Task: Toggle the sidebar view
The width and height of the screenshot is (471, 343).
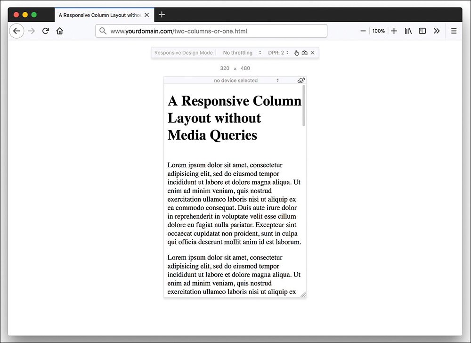Action: 422,31
